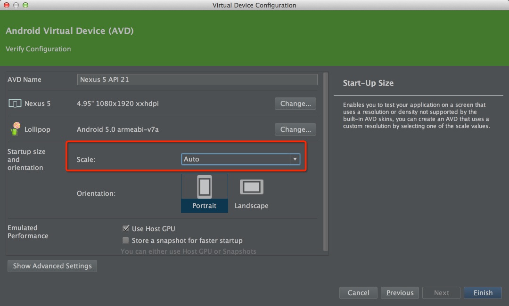Click the Nexus 5 device icon
Screen dimensions: 509x306
point(15,104)
